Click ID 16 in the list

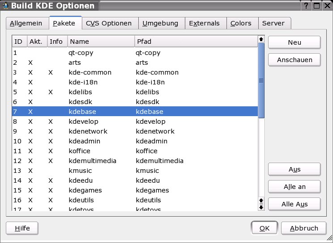(17, 200)
